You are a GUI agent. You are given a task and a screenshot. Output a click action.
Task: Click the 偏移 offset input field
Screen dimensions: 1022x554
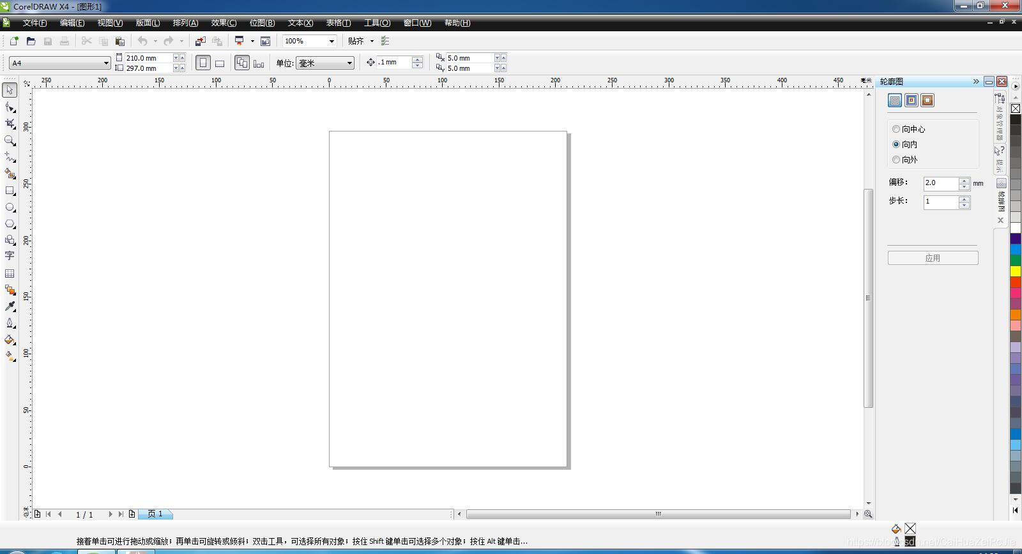pos(941,183)
